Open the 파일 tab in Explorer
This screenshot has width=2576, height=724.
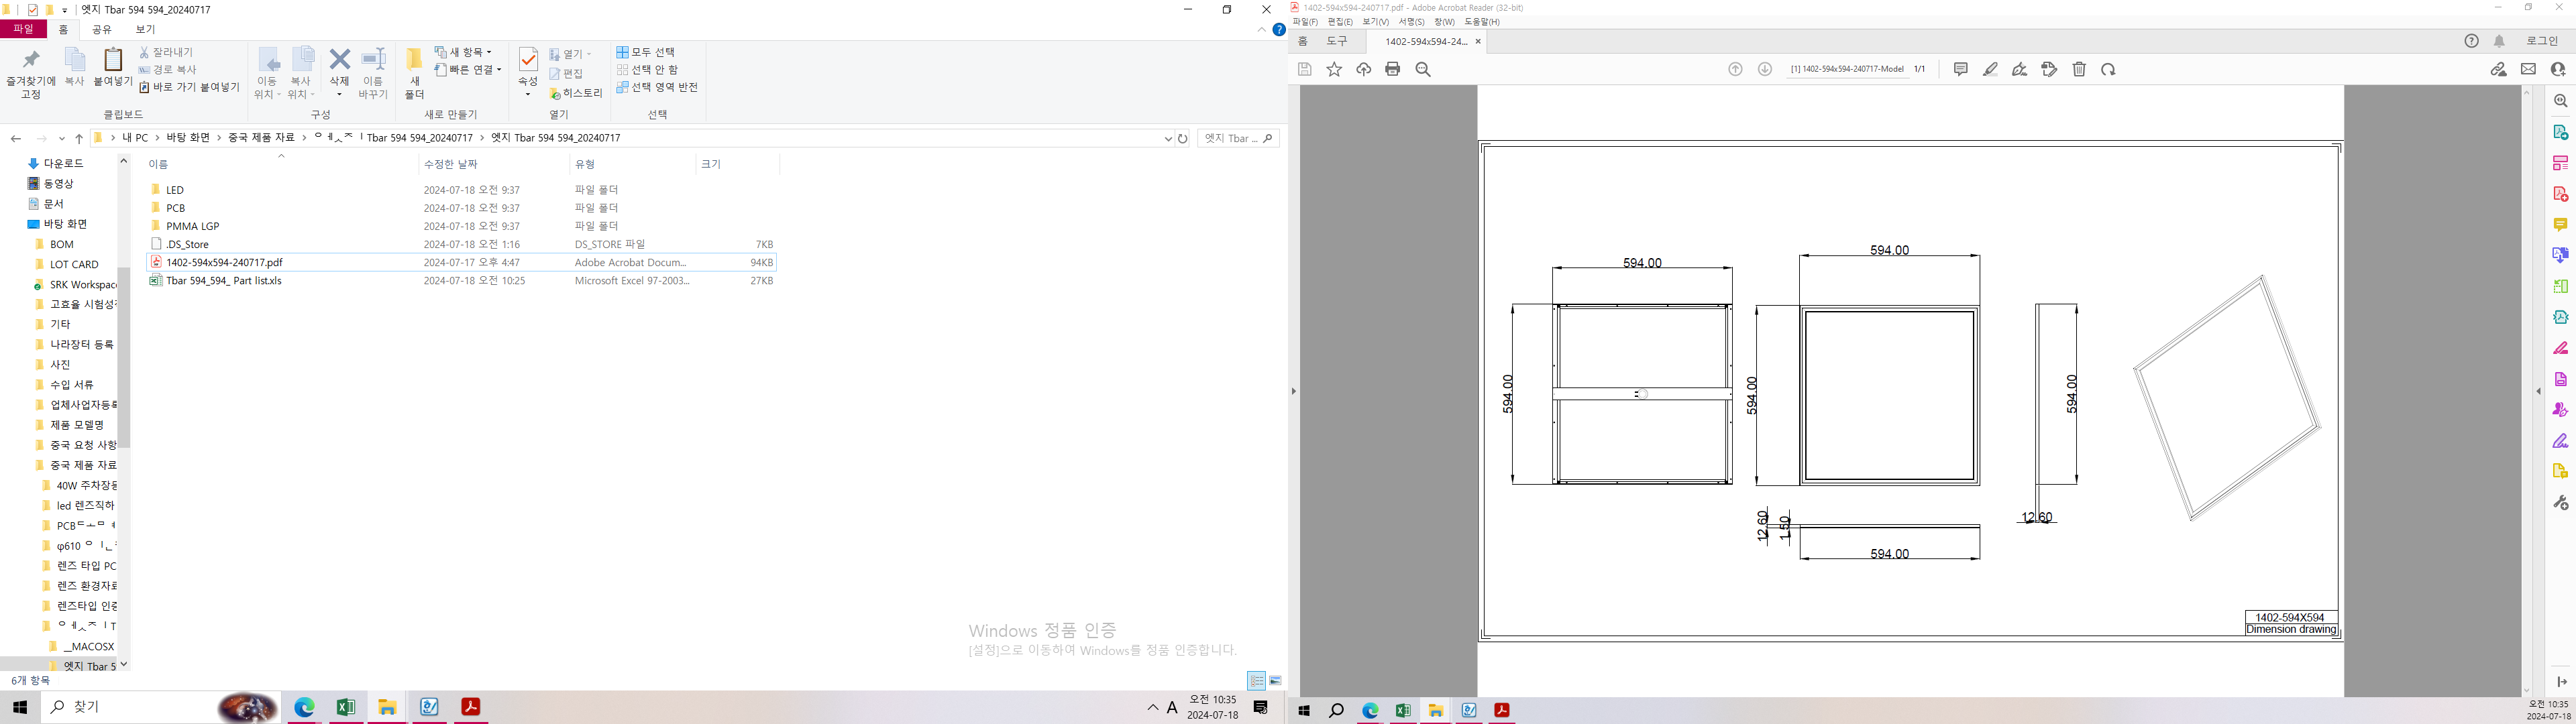pyautogui.click(x=23, y=30)
